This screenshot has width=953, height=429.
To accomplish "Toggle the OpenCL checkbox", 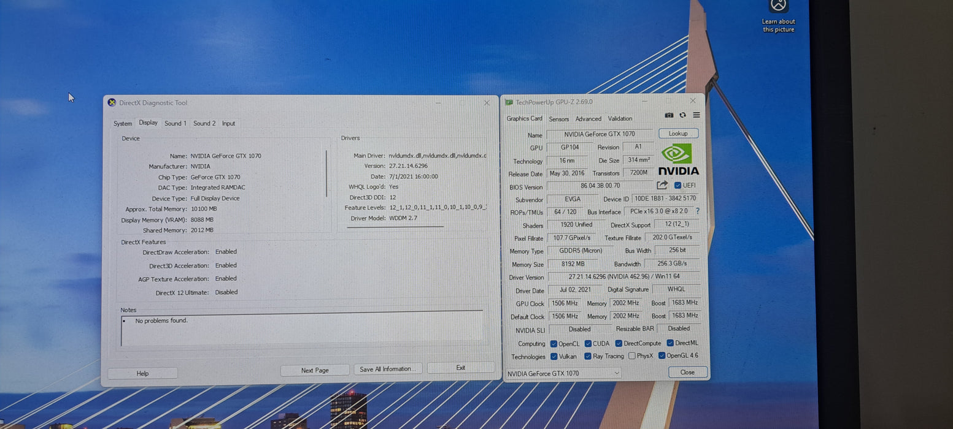I will pyautogui.click(x=554, y=344).
